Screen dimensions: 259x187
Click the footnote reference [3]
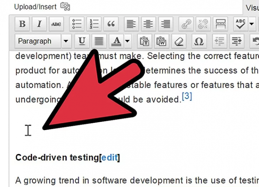[187, 97]
